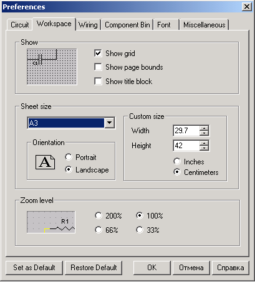Increase Width with the up arrow

204,128
